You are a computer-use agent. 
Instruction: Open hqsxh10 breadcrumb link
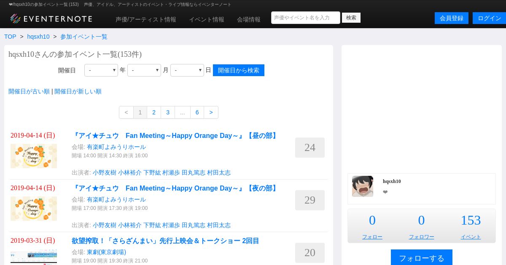pos(38,37)
